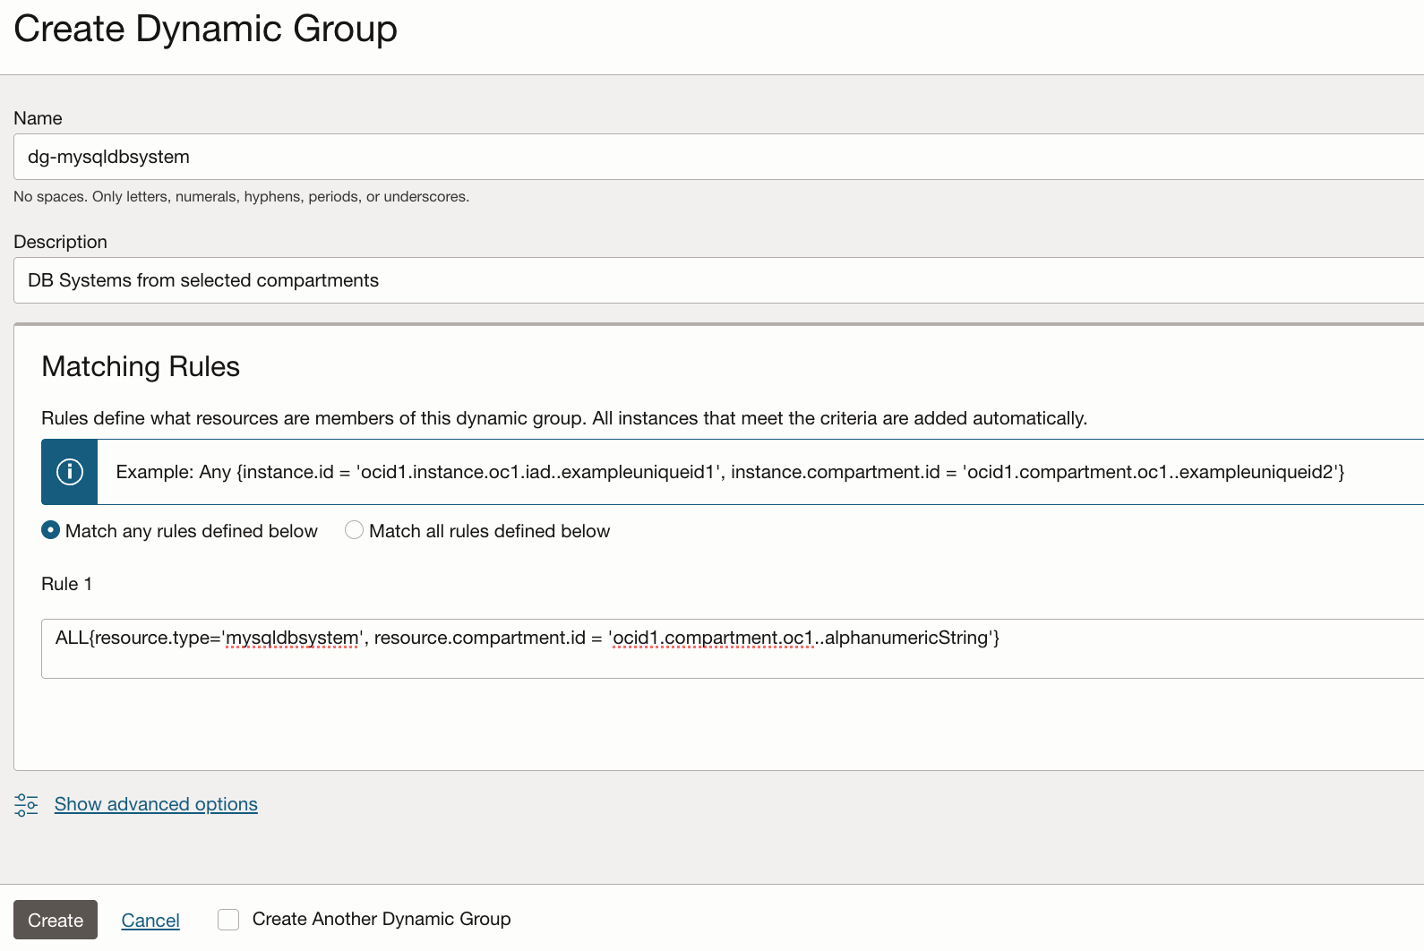Click the info icon in example banner
Image resolution: width=1424 pixels, height=951 pixels.
pyautogui.click(x=70, y=472)
